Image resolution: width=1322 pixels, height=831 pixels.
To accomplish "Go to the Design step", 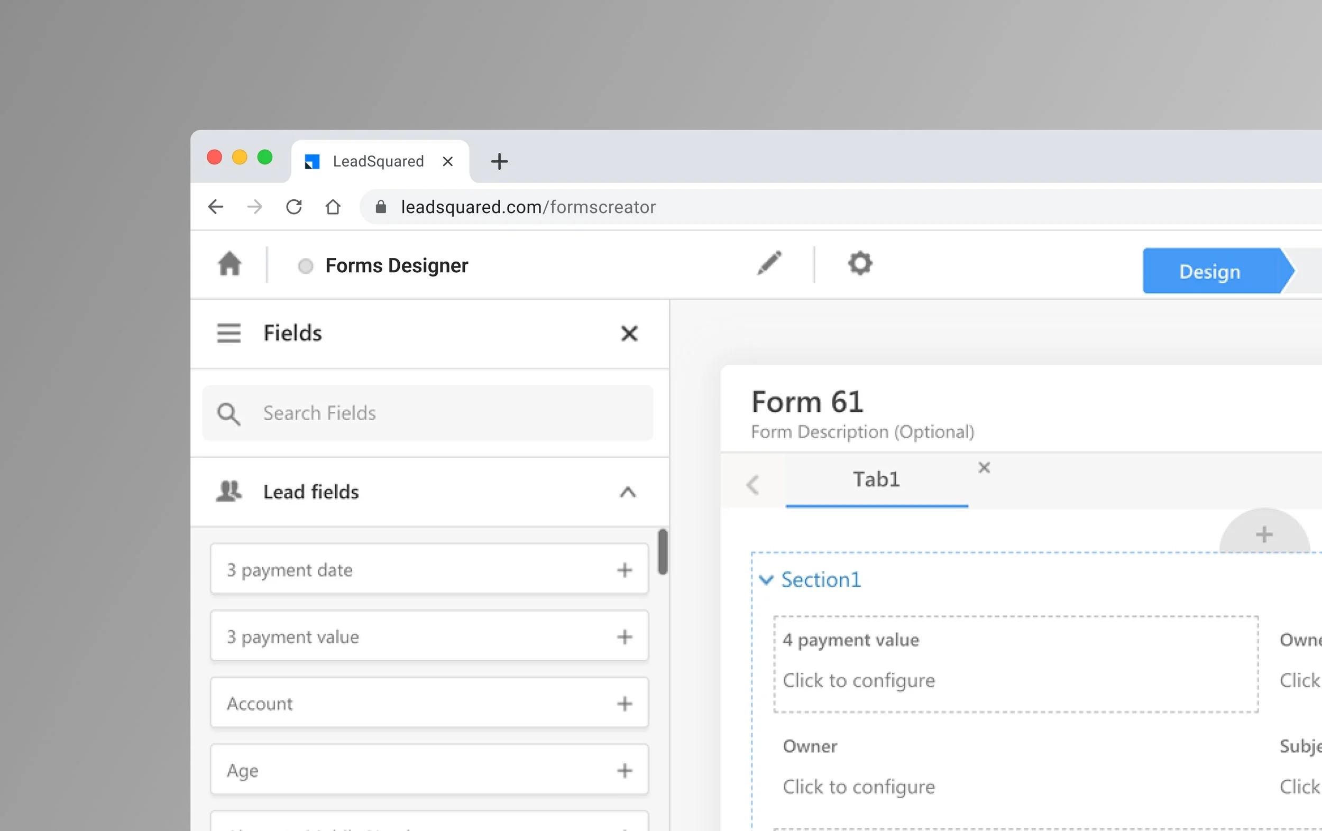I will (x=1210, y=271).
